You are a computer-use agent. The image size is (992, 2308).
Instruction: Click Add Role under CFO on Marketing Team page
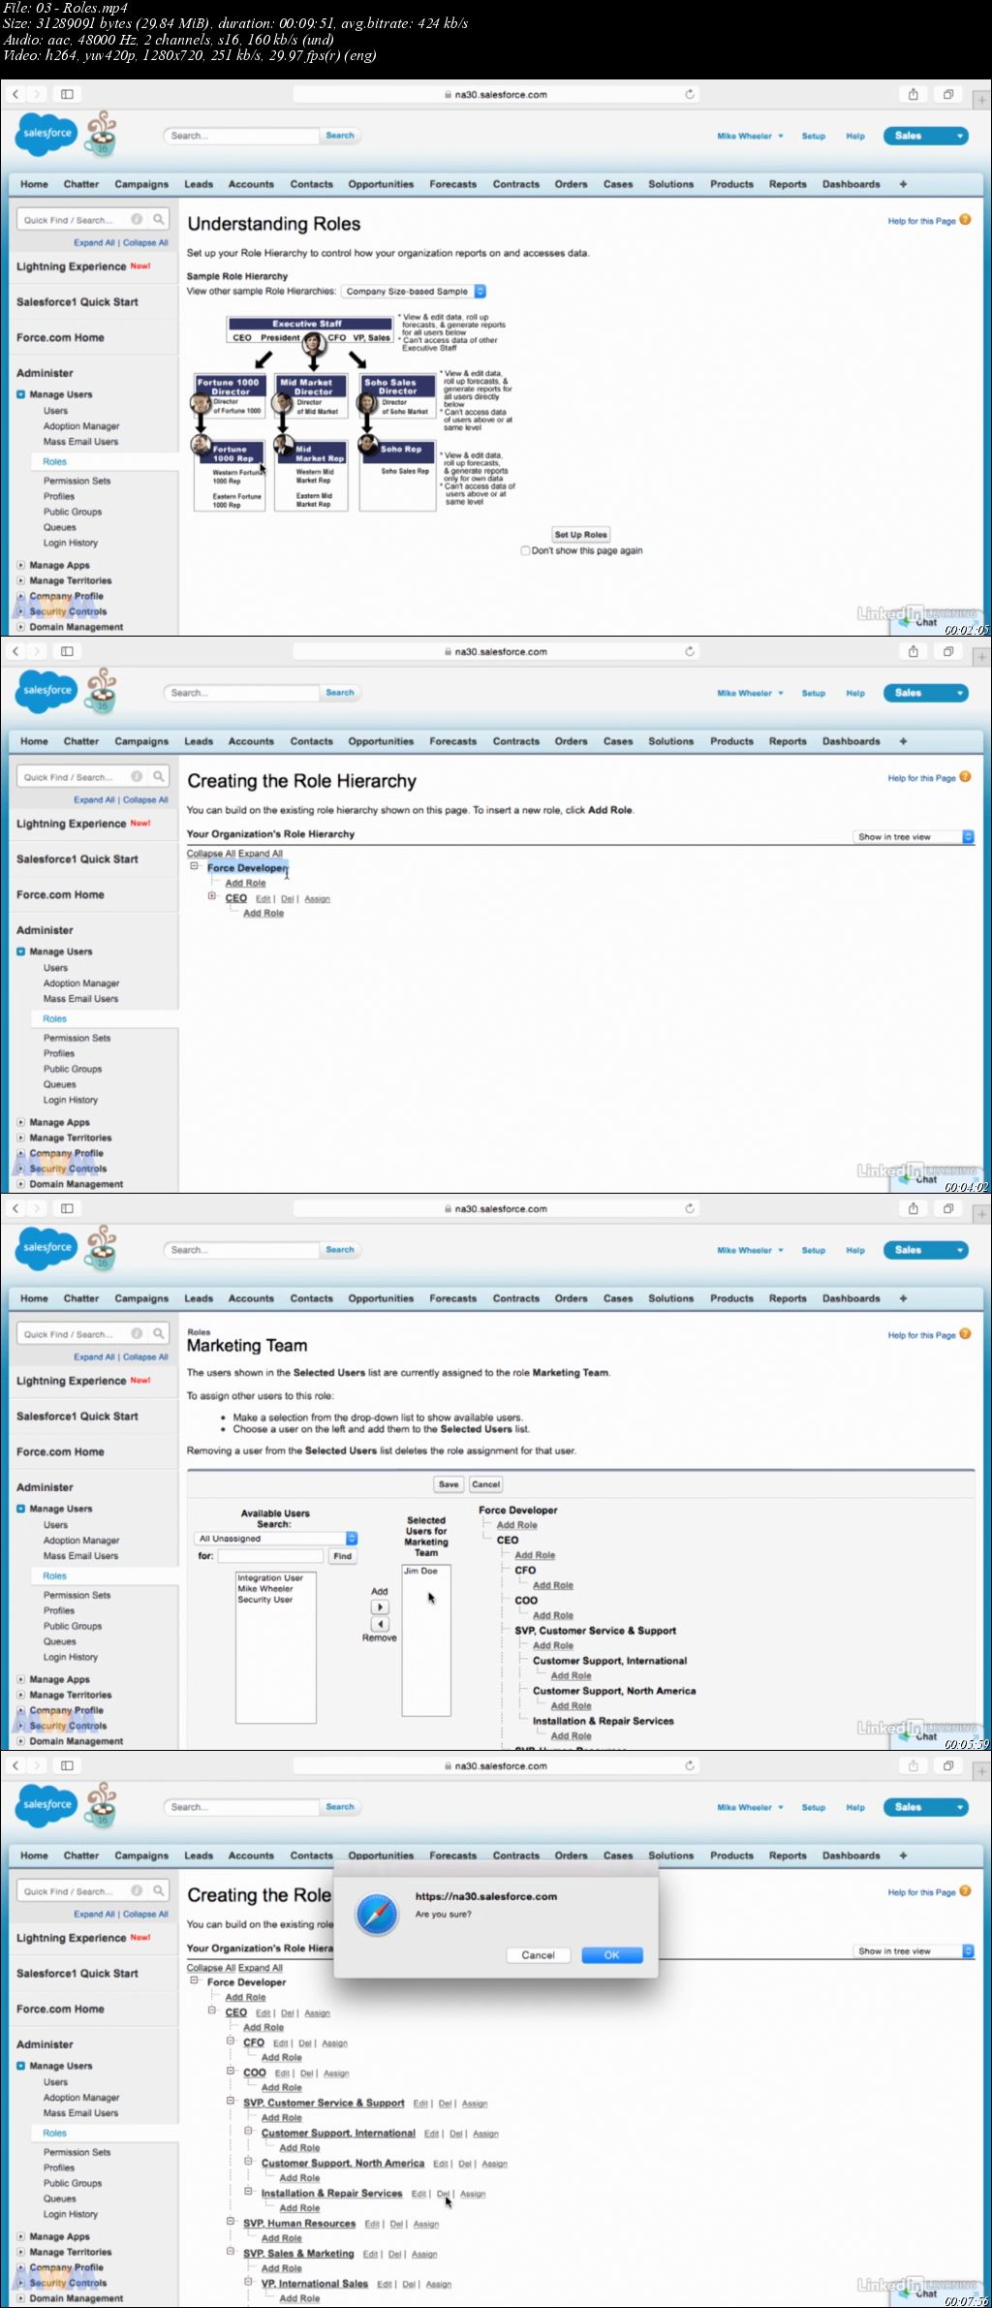pyautogui.click(x=553, y=1585)
